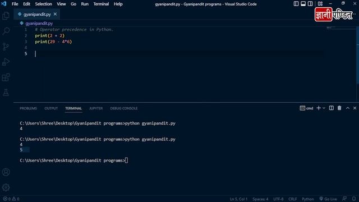Open Run and Debug view

click(x=6, y=62)
